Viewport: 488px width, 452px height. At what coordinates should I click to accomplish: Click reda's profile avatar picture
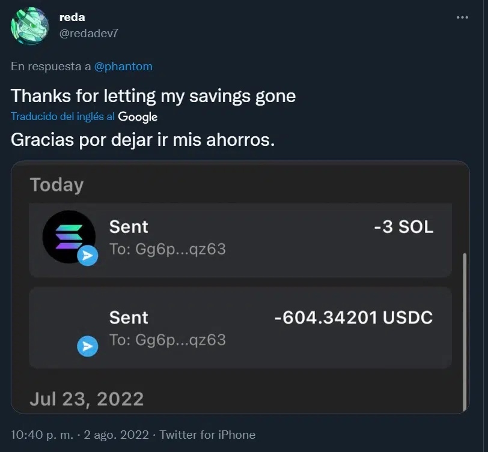tap(30, 26)
